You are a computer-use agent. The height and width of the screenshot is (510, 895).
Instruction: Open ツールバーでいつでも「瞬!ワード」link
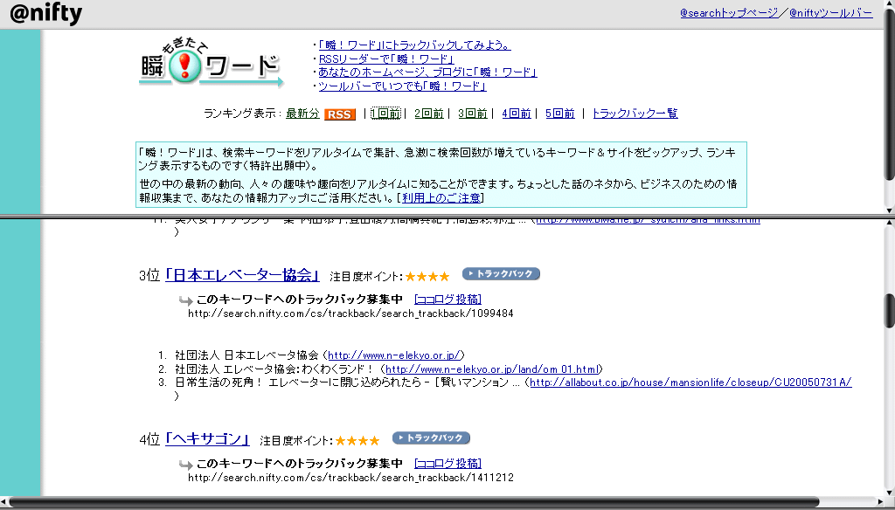click(402, 86)
